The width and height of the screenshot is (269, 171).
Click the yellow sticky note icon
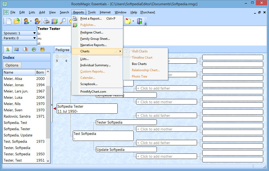click(127, 21)
